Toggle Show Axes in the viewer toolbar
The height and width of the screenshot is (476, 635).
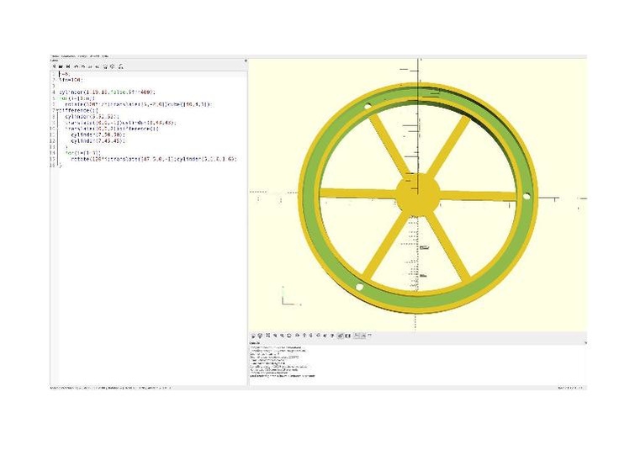(x=356, y=336)
